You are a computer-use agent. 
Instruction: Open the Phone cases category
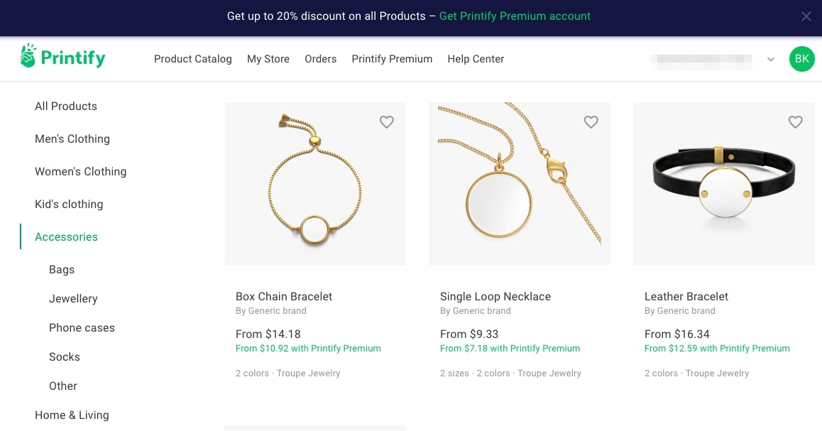click(x=82, y=327)
